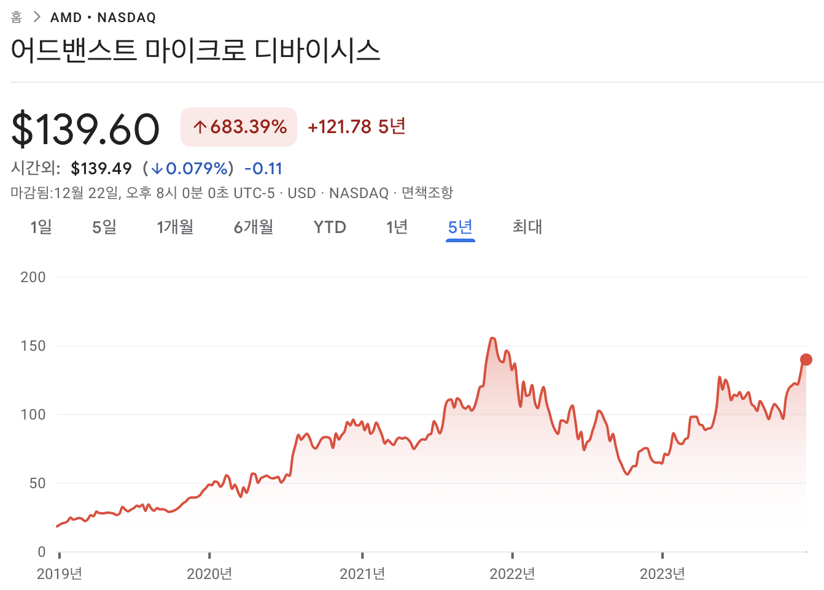Screen dimensions: 824x590
Task: Click the chart peak near early 2022
Action: coord(493,338)
